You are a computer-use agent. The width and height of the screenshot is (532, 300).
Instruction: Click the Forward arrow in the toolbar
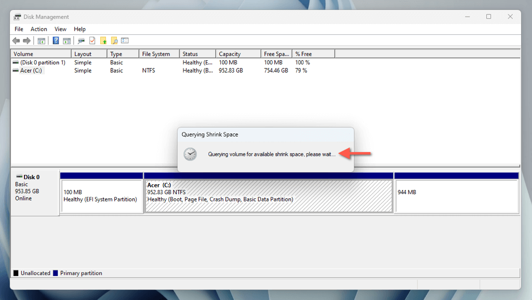click(x=26, y=41)
